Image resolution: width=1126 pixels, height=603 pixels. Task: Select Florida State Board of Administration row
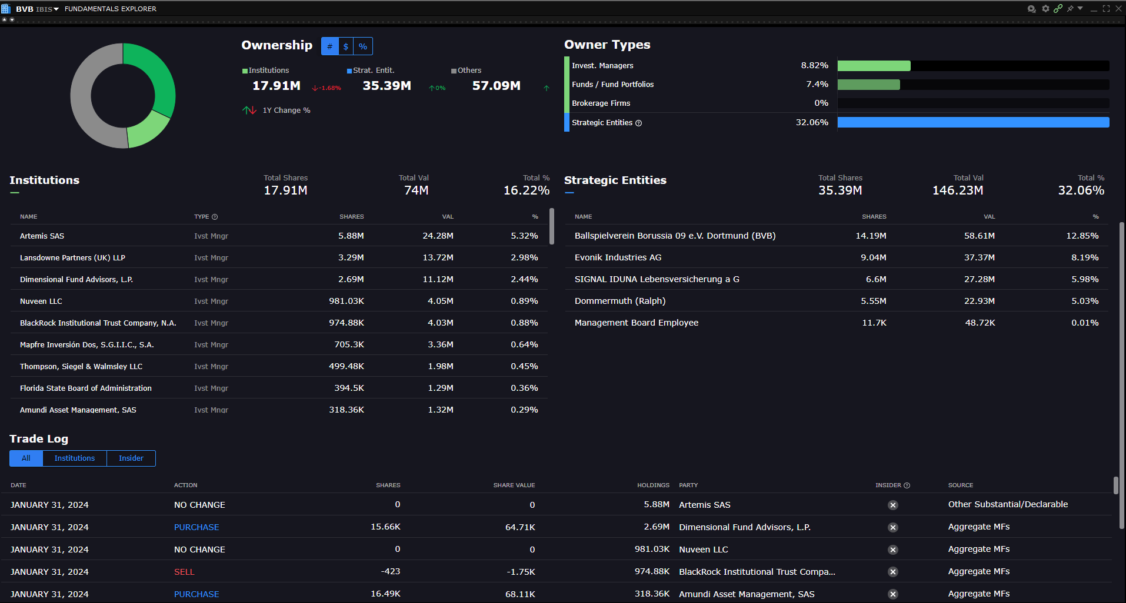[x=279, y=388]
